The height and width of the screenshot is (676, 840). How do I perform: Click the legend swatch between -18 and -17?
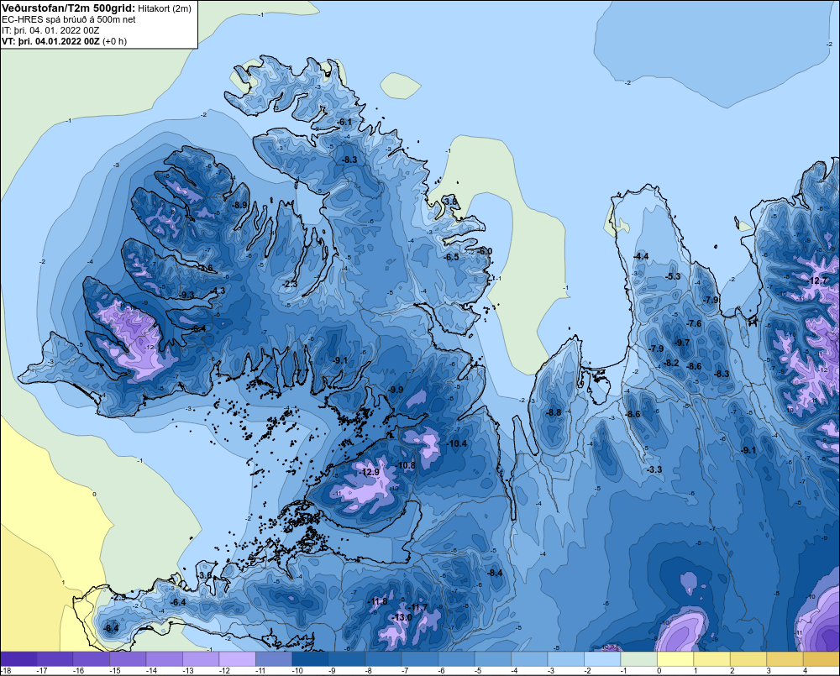18,659
